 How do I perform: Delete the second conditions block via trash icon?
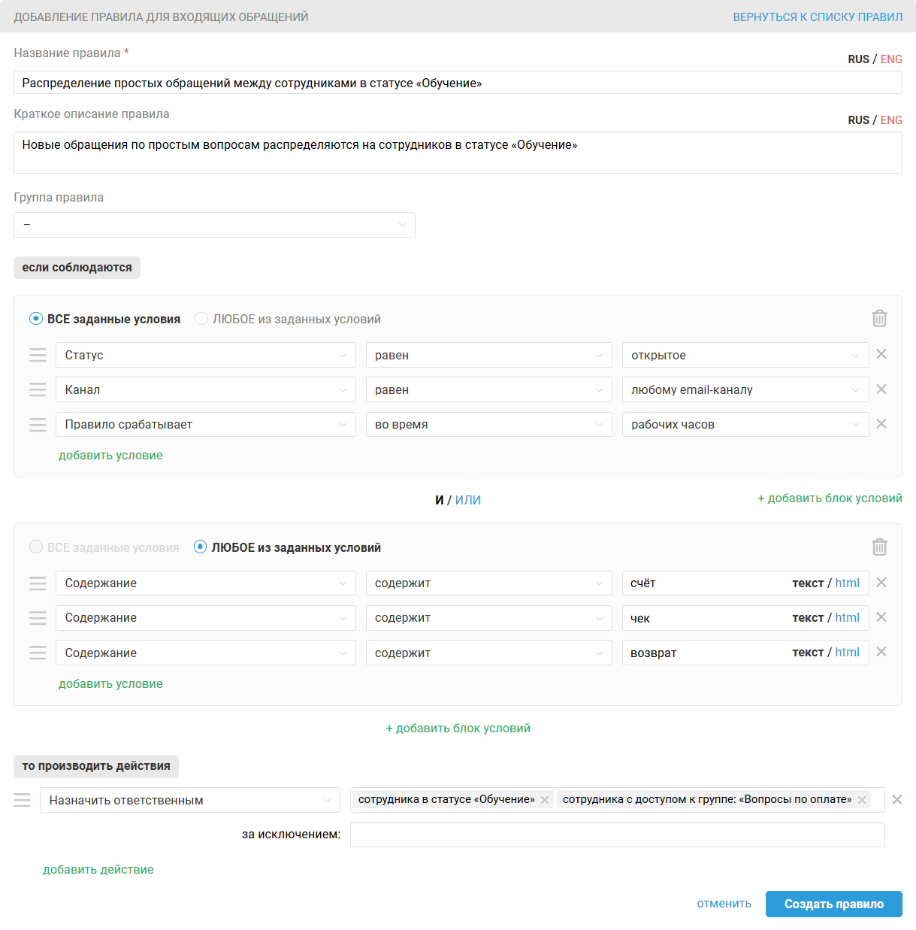(x=879, y=547)
